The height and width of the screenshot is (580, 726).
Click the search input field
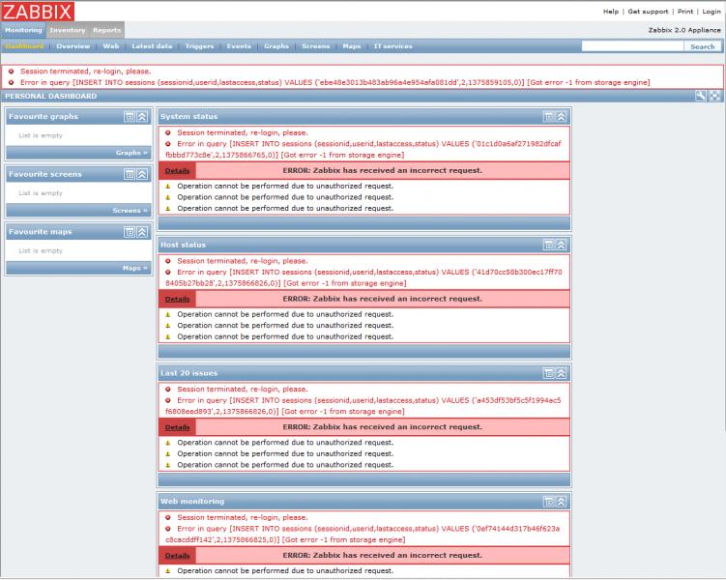tap(632, 46)
